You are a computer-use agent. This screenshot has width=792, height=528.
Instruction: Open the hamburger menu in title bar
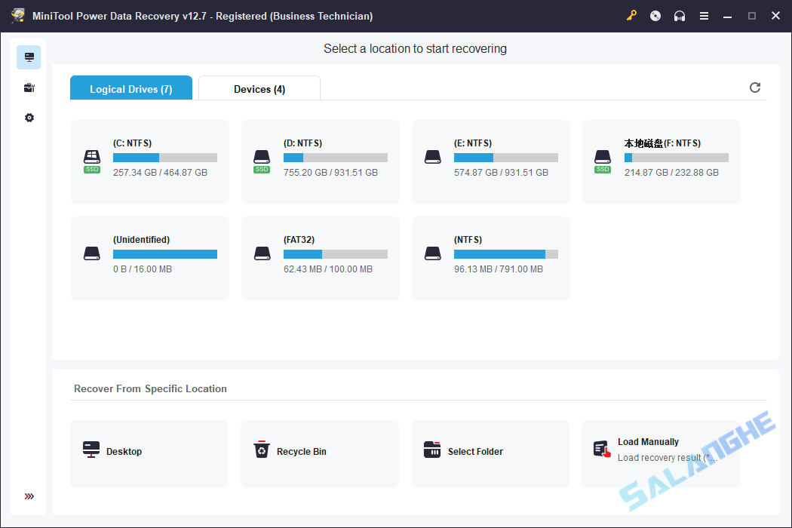pos(704,15)
